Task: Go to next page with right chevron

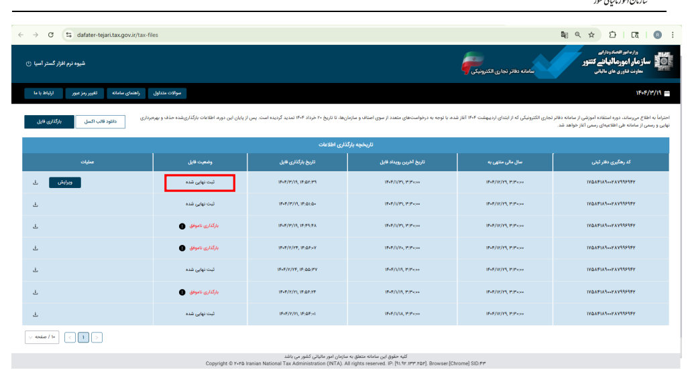Action: [97, 337]
